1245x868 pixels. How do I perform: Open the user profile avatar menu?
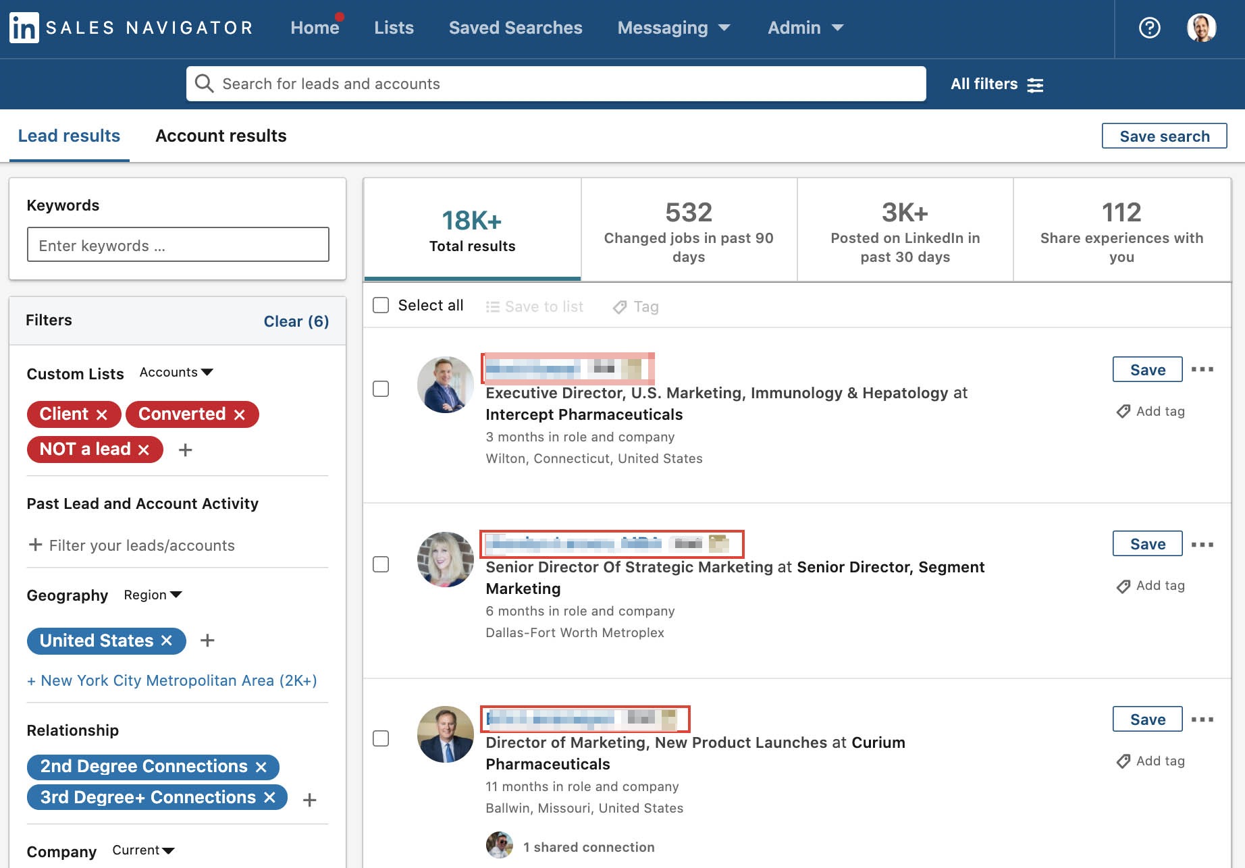click(1202, 28)
